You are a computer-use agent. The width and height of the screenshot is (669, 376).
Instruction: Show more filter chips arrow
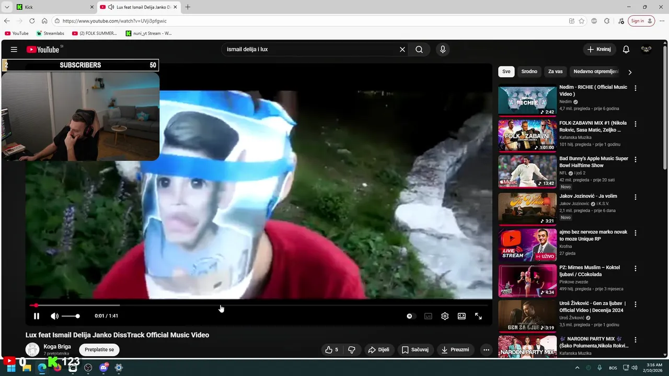coord(630,72)
